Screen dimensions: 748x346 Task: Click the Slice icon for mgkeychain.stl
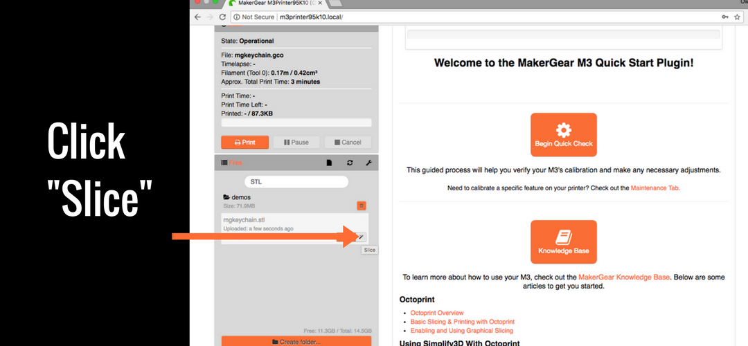360,237
